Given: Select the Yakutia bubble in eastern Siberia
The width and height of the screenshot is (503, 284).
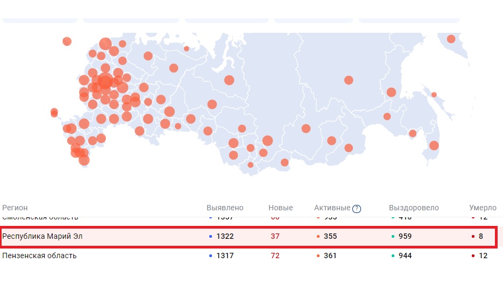Looking at the screenshot, I should 349,80.
